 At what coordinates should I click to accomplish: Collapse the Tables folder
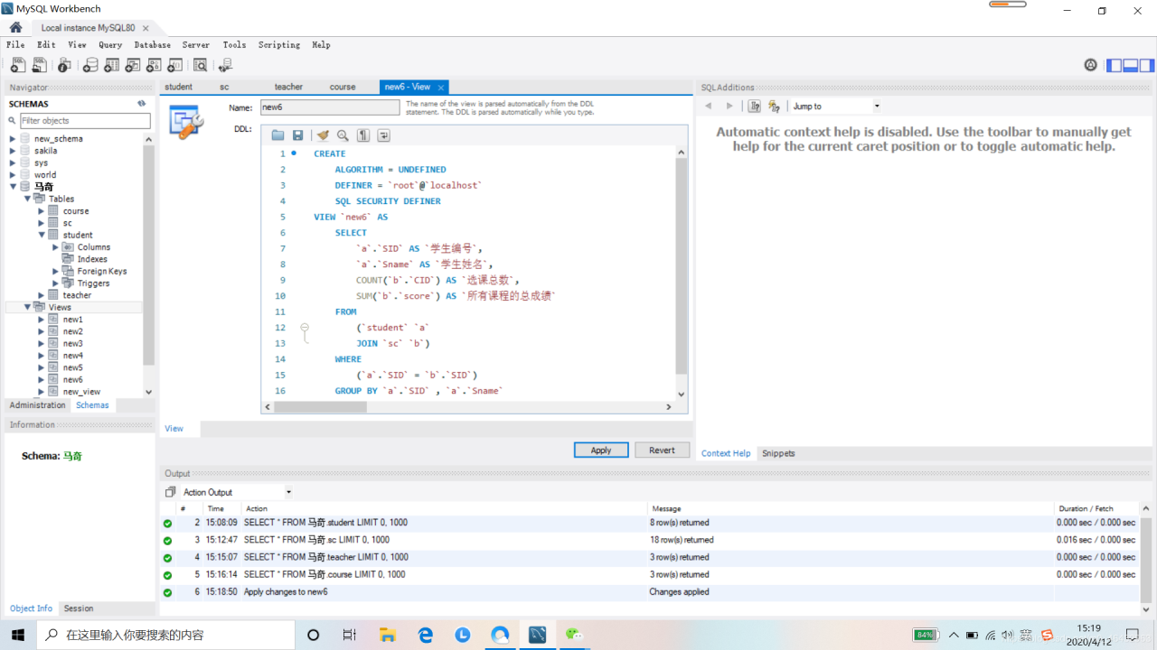coord(27,199)
